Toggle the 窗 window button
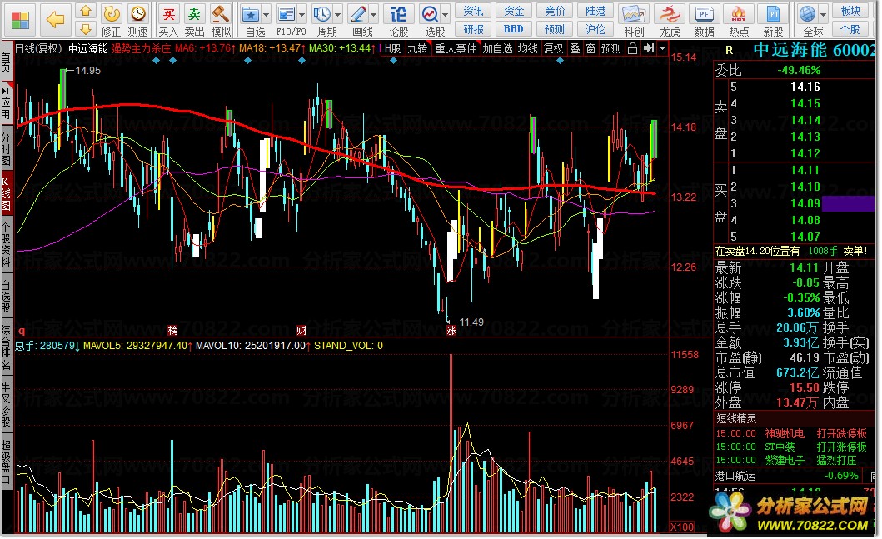 pyautogui.click(x=591, y=49)
